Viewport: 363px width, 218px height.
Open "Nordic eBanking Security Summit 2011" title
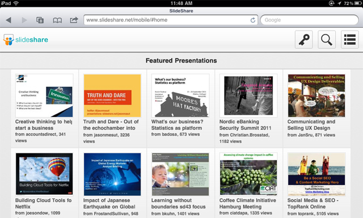[245, 125]
